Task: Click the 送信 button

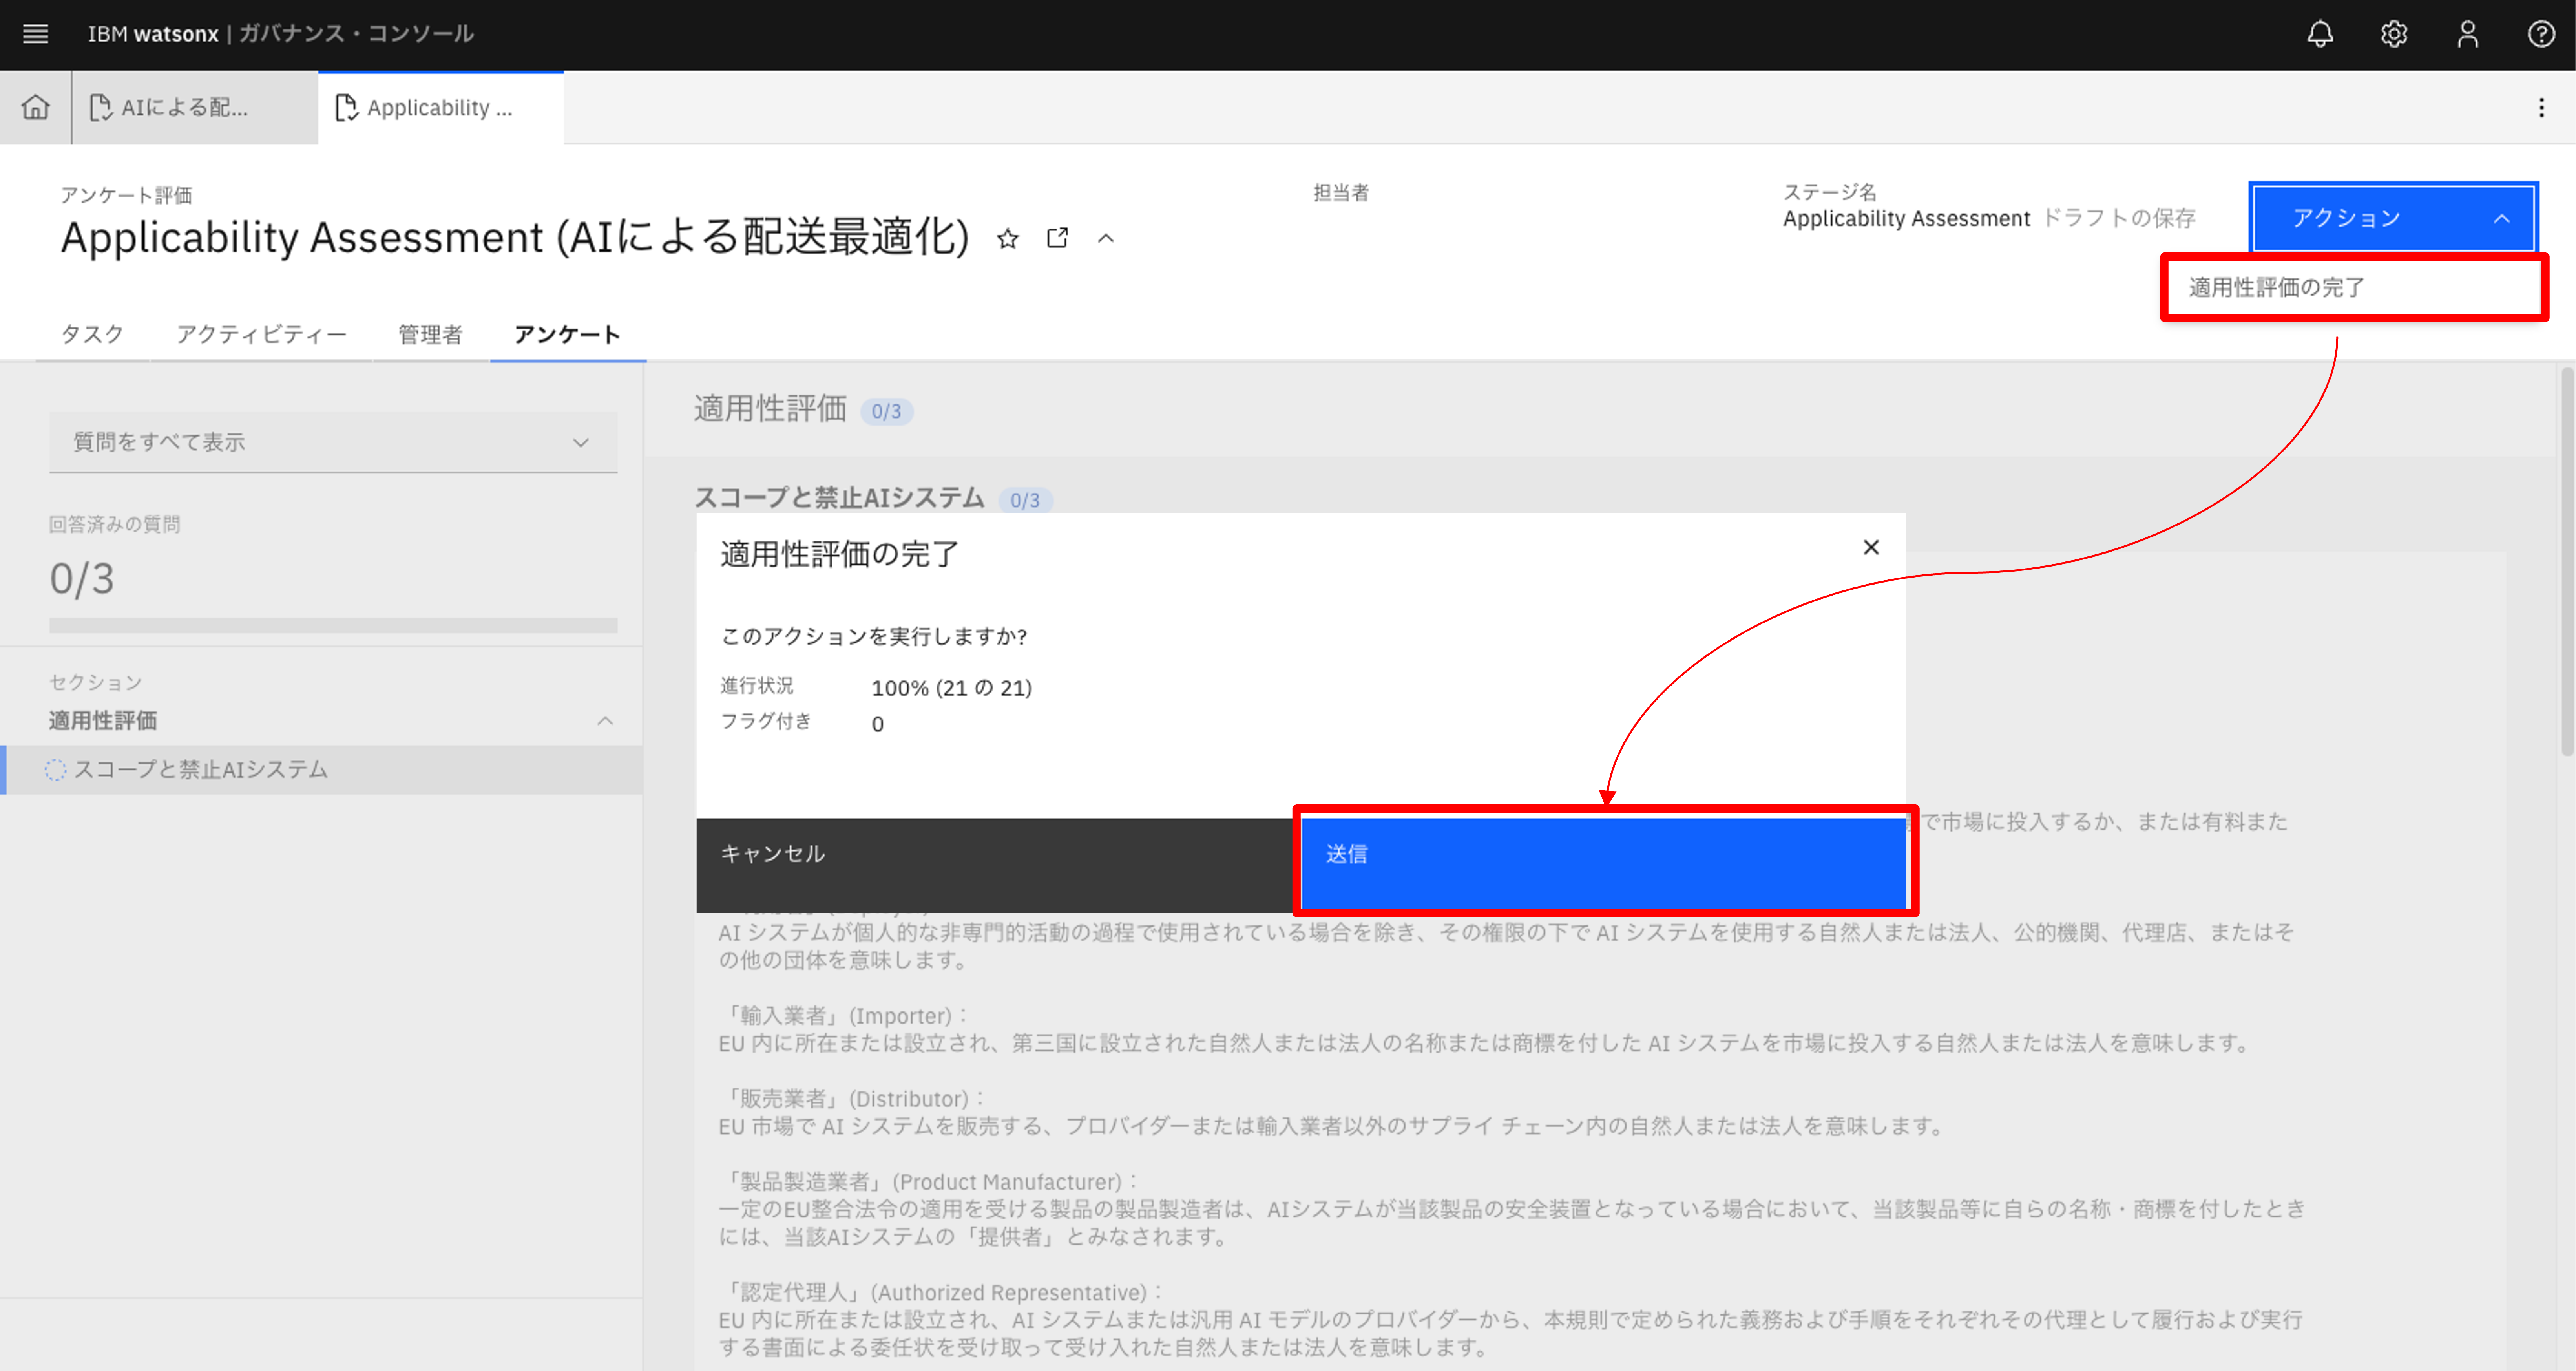Action: pyautogui.click(x=1603, y=862)
